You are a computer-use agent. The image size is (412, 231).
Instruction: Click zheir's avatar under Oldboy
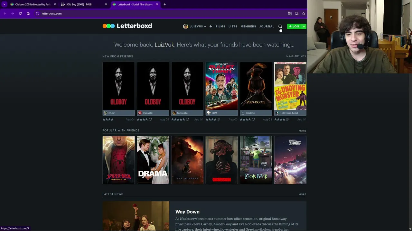point(105,113)
